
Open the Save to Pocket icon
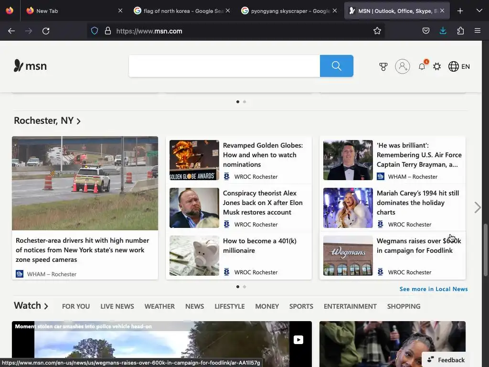[x=425, y=31]
